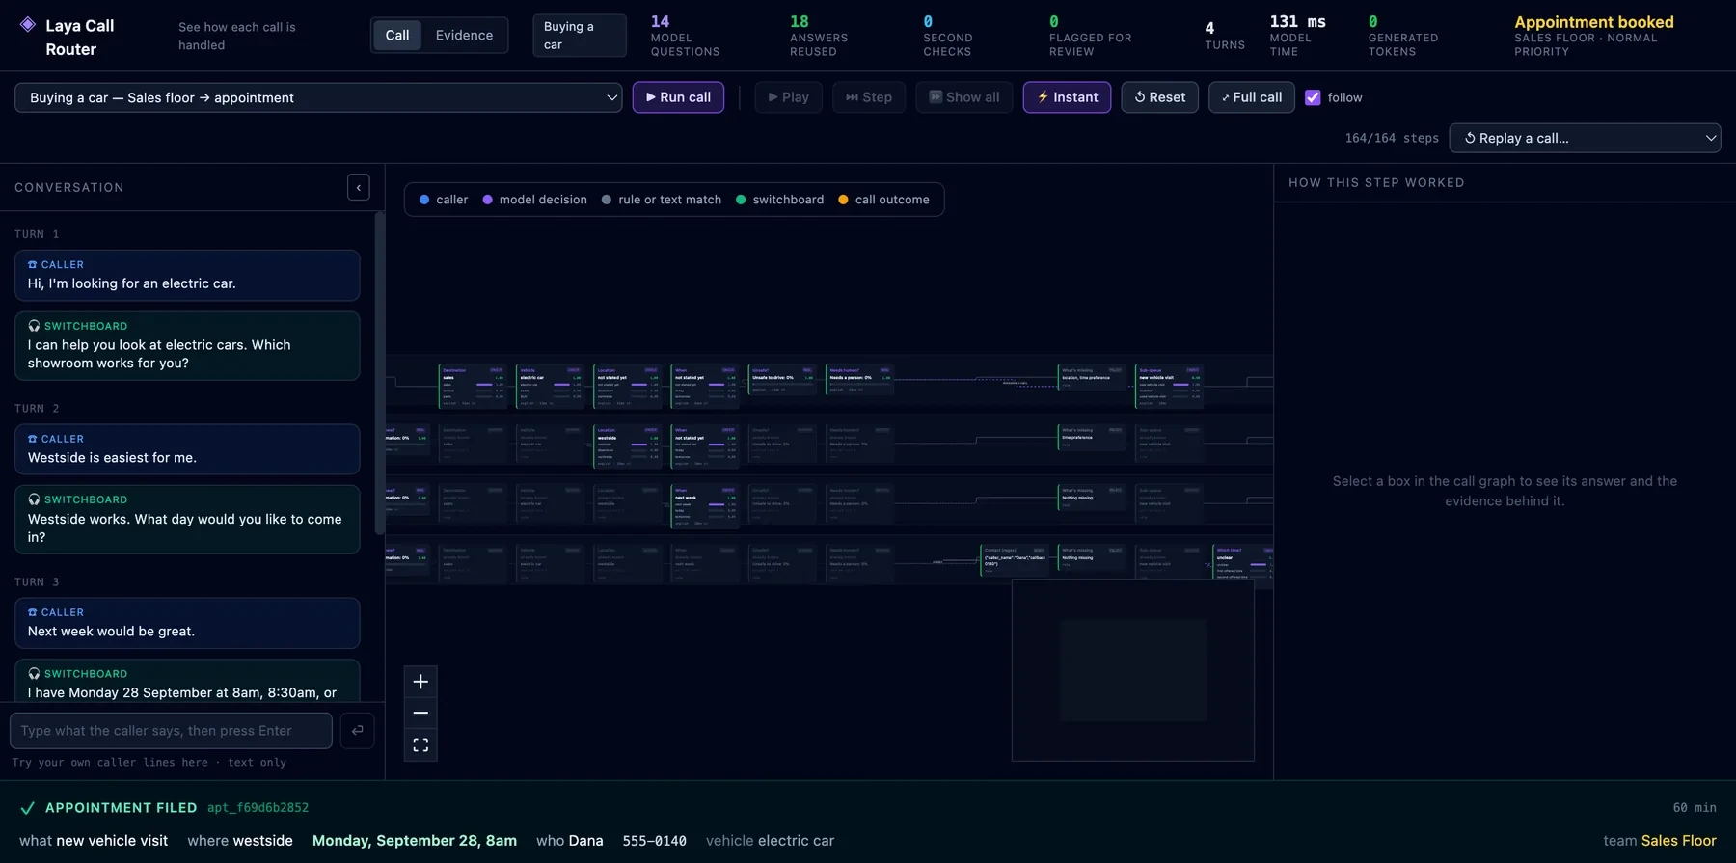Click the green switchboard legend dot

pyautogui.click(x=741, y=200)
